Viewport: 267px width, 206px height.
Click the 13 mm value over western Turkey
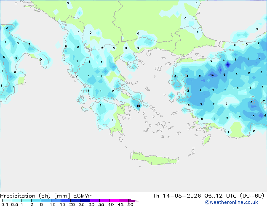point(212,75)
